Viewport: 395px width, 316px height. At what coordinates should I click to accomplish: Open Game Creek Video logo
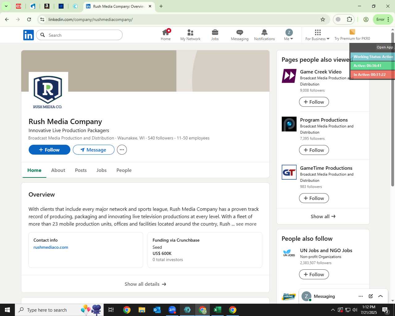pyautogui.click(x=289, y=76)
